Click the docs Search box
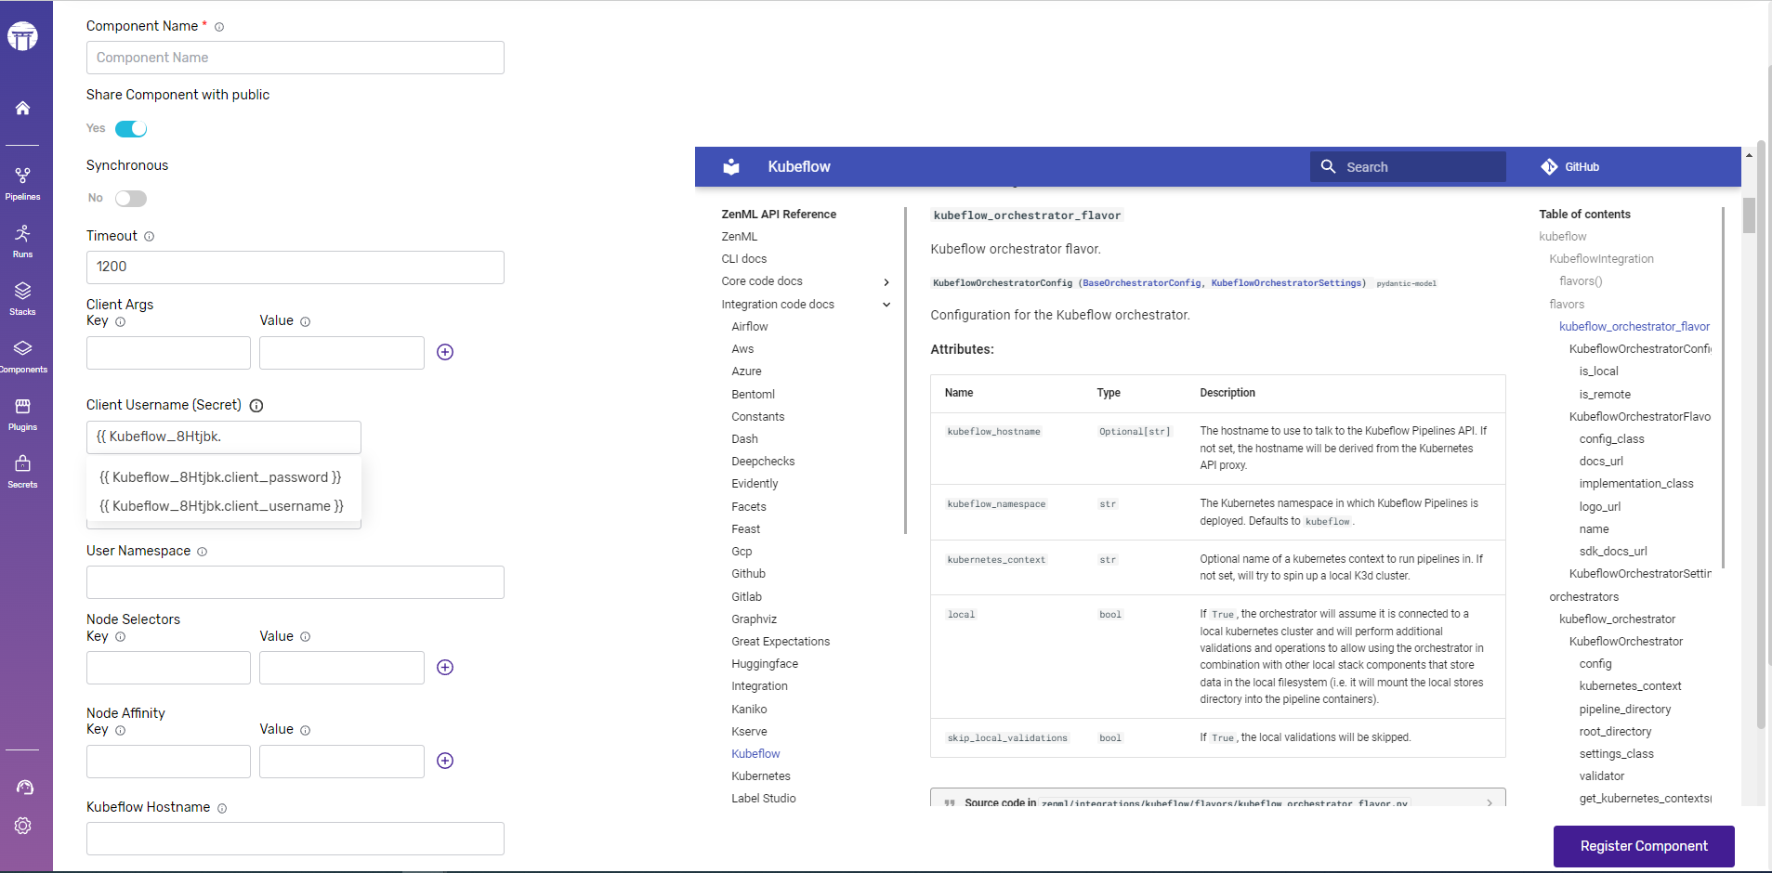1772x873 pixels. pyautogui.click(x=1408, y=167)
